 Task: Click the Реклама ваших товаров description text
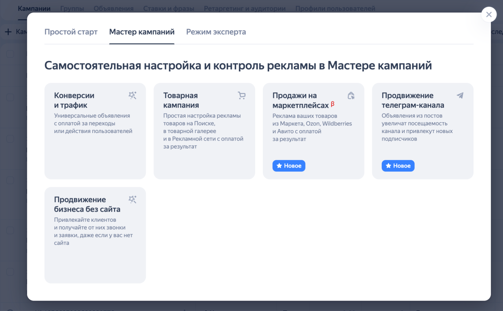point(312,127)
